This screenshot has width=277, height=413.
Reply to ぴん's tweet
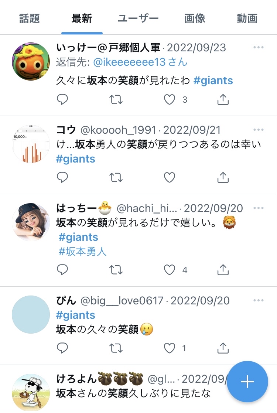62,348
